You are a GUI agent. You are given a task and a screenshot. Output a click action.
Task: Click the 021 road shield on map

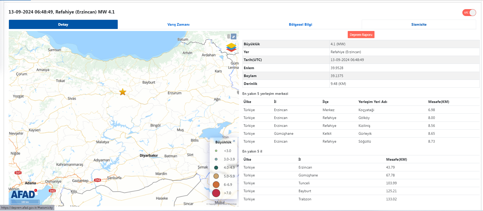(x=18, y=173)
